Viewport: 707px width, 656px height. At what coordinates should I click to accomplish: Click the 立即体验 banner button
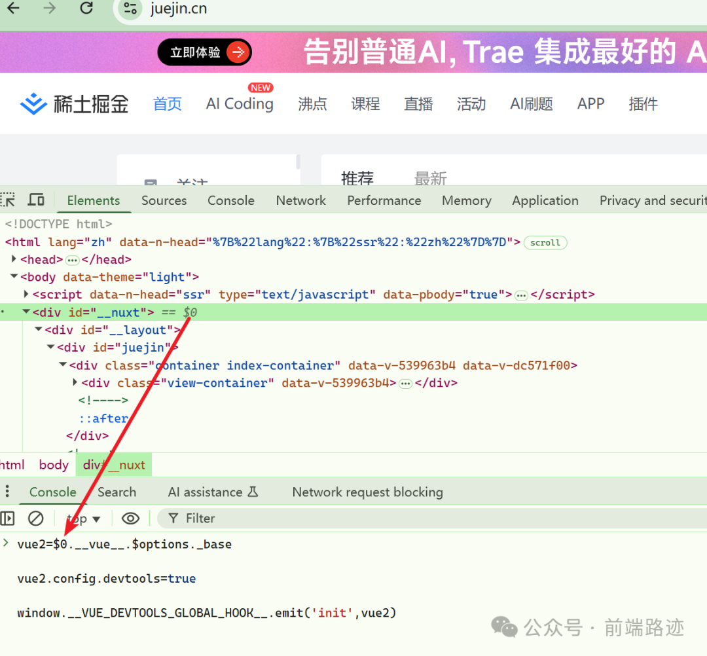click(x=204, y=52)
